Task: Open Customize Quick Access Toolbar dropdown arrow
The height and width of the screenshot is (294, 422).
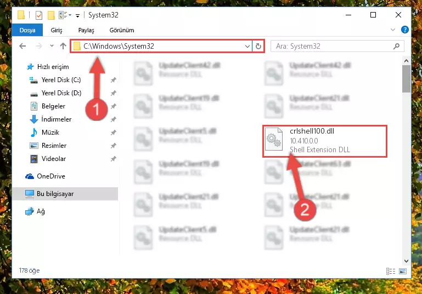Action: click(77, 15)
